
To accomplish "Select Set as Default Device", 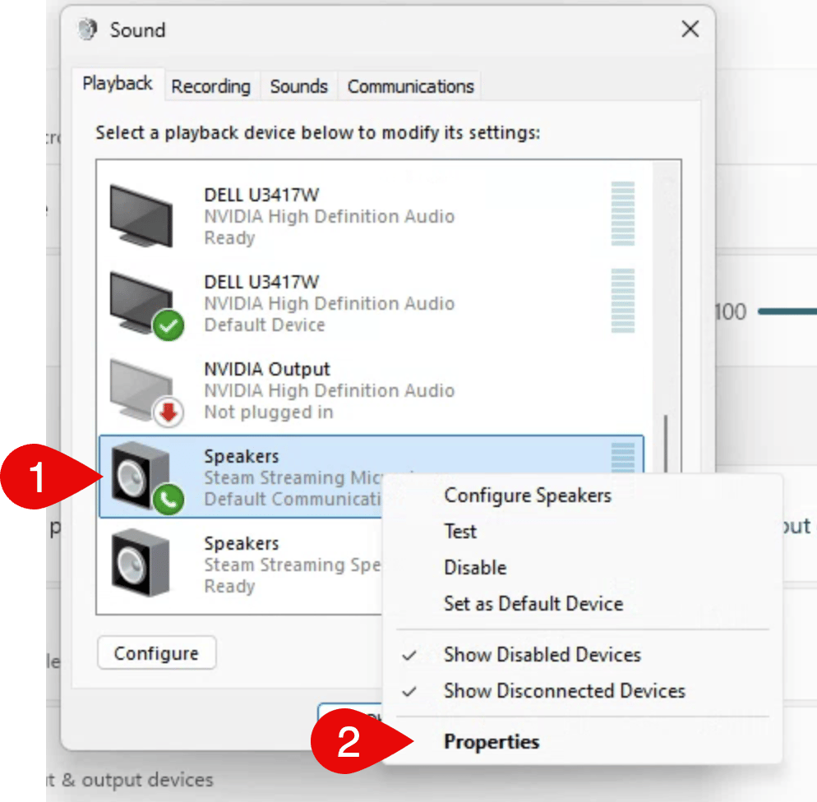I will click(533, 604).
